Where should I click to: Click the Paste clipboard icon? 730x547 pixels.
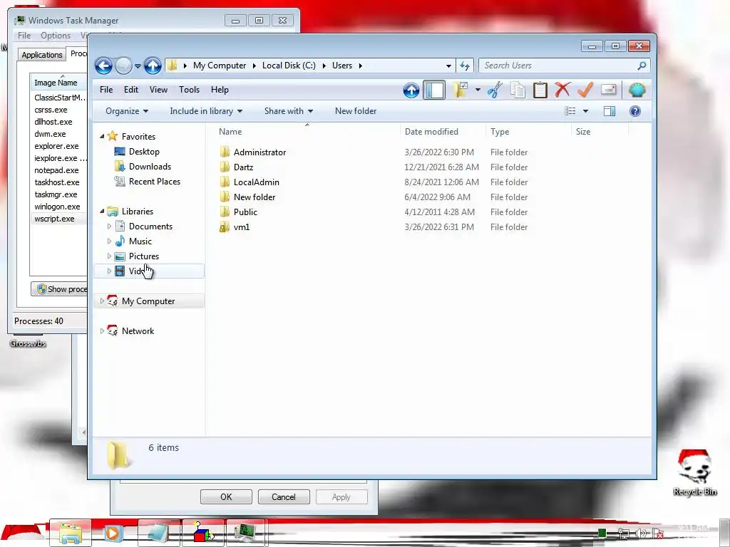pos(540,90)
